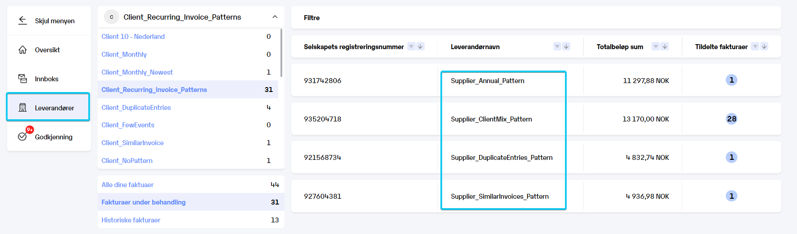
Task: Sort by Totalbeløp sum arrow icon
Action: pyautogui.click(x=665, y=46)
